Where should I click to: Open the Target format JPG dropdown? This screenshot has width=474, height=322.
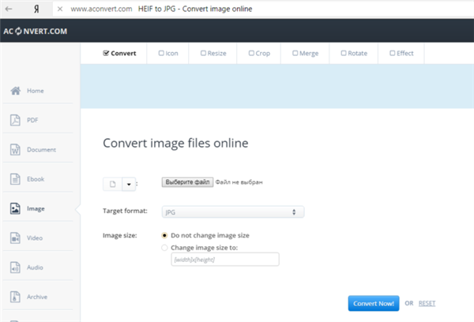pos(233,212)
